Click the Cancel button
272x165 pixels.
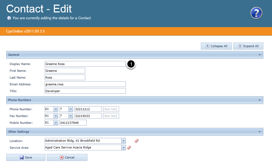[x=67, y=157]
